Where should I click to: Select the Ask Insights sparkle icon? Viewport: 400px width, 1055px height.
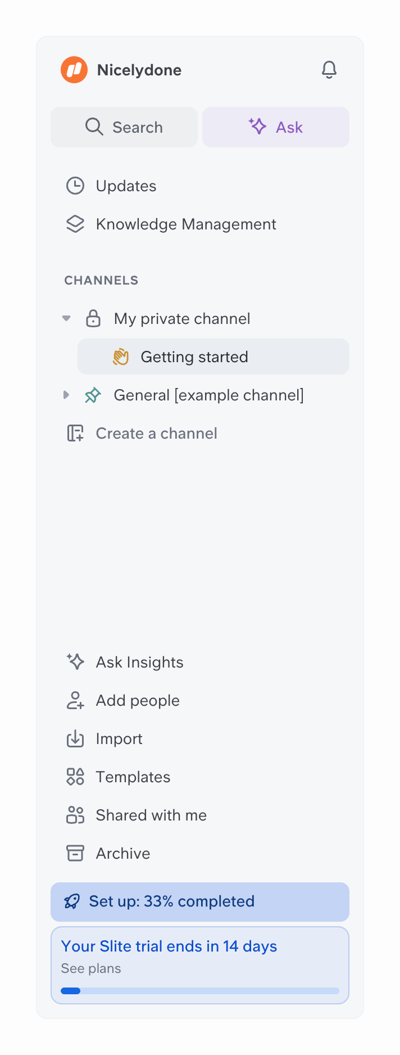coord(75,661)
